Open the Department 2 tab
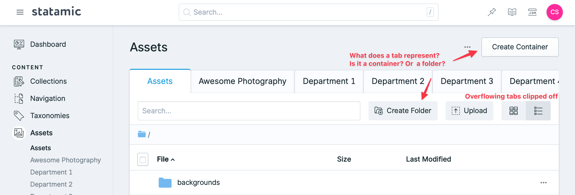The image size is (575, 195). click(398, 81)
